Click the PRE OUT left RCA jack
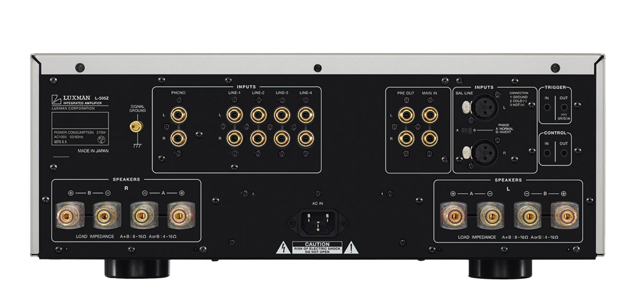 click(406, 114)
